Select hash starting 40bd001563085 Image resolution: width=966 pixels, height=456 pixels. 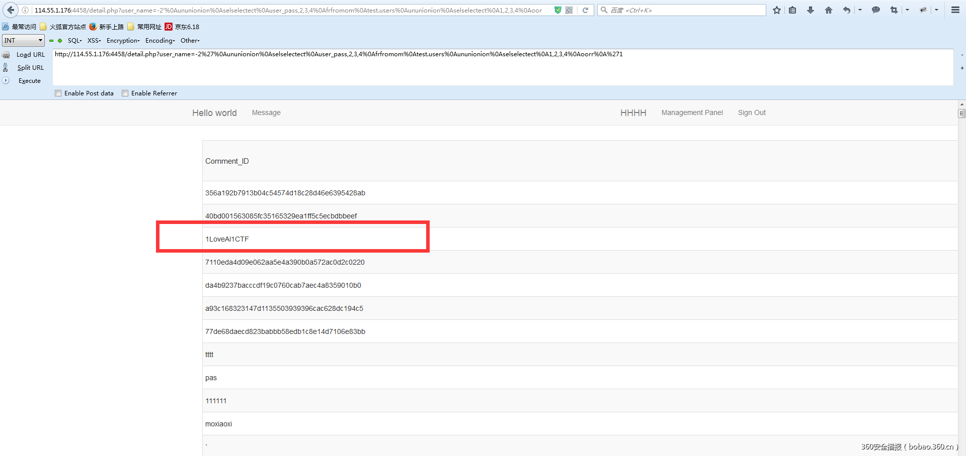click(x=281, y=216)
